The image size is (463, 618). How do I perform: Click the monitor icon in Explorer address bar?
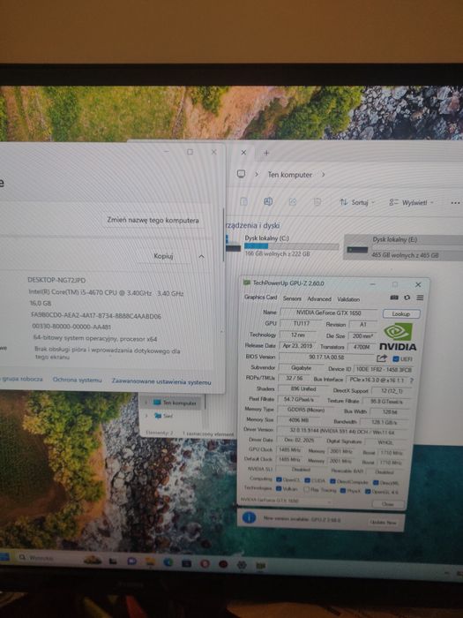click(x=241, y=174)
